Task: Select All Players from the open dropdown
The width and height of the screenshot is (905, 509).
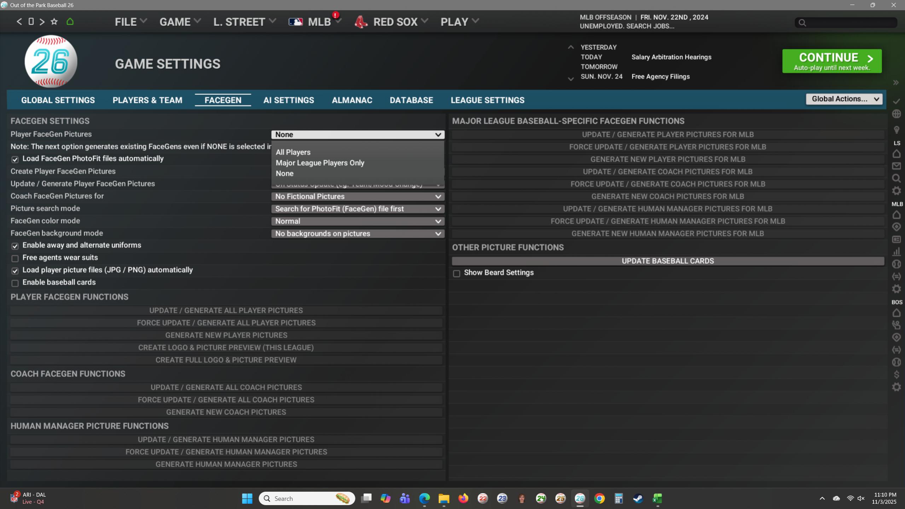Action: pos(293,152)
